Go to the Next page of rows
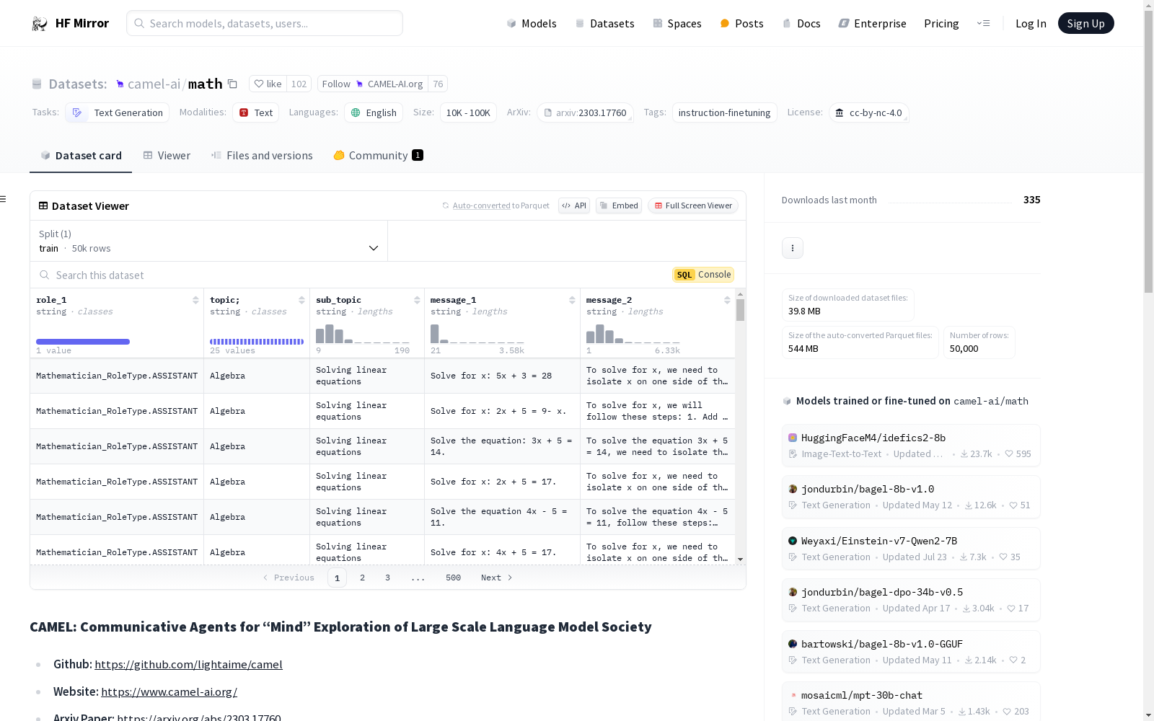This screenshot has height=721, width=1154. click(497, 578)
